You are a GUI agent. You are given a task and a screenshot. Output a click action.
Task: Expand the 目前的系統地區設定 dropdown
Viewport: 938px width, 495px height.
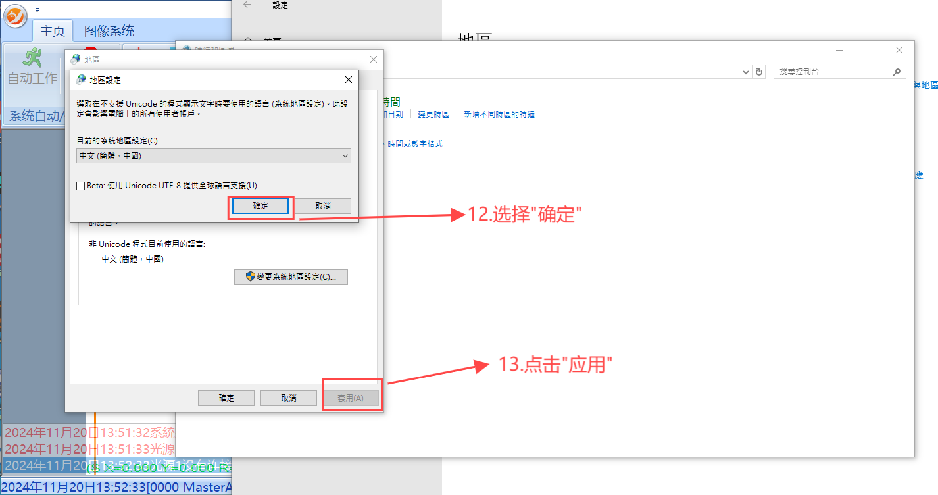[x=345, y=156]
